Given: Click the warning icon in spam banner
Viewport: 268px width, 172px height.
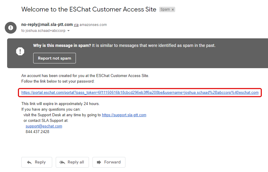Looking at the screenshot, I should coord(20,51).
